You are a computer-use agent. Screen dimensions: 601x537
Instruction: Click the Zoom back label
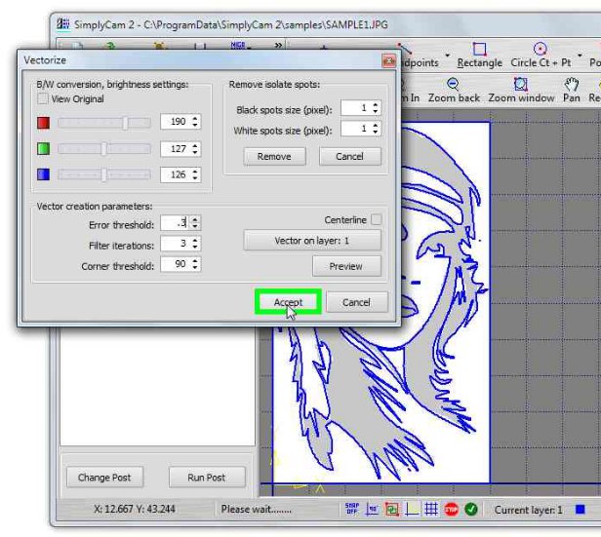[454, 98]
